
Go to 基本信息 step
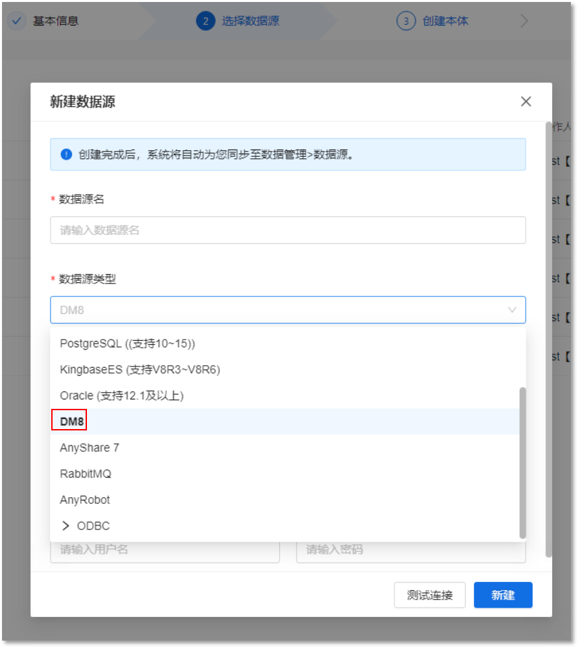(x=55, y=21)
